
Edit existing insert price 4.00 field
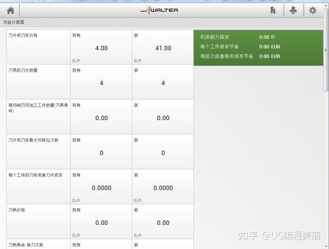tap(101, 47)
